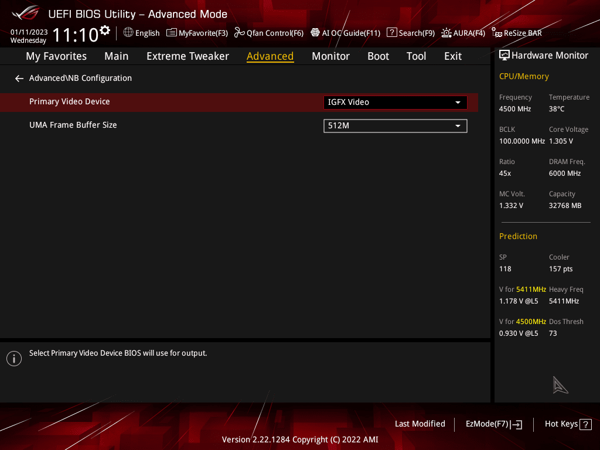Click the Advanced\NB Configuration breadcrumb
This screenshot has width=600, height=450.
80,78
